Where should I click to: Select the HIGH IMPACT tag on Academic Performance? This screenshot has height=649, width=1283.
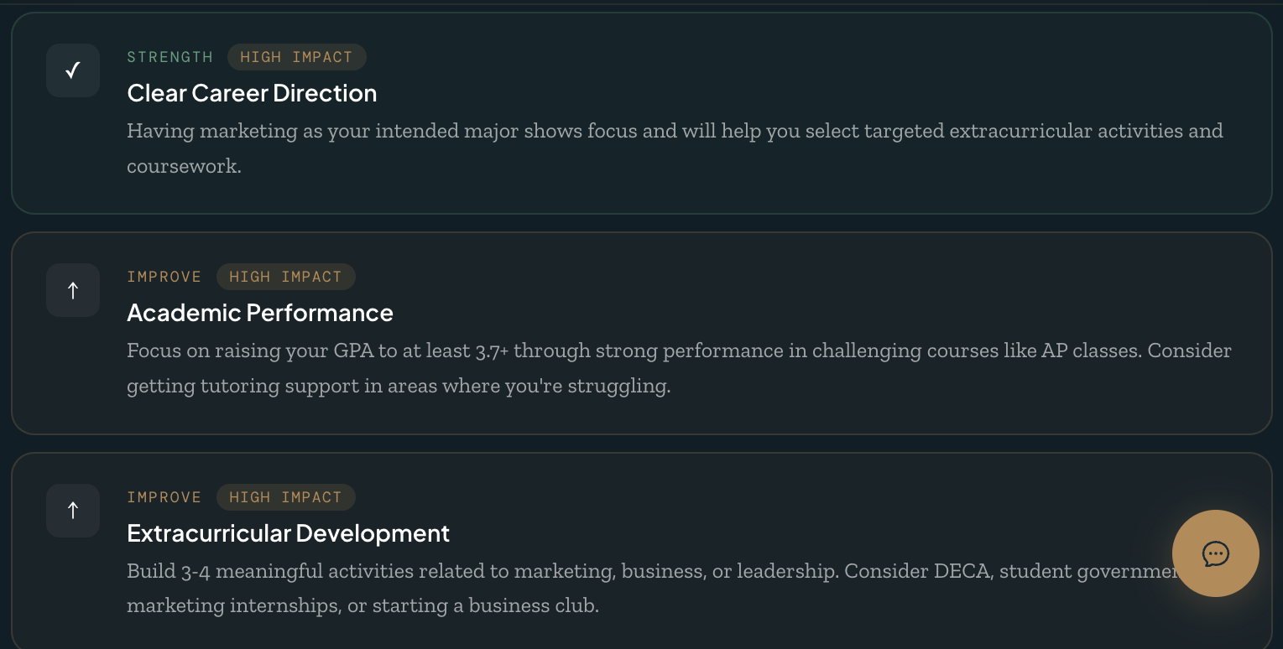[285, 277]
